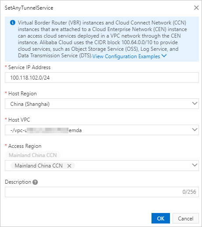Close the SetAnyTunnelService dialog with X
Screen dimensions: 202x227
(196, 8)
